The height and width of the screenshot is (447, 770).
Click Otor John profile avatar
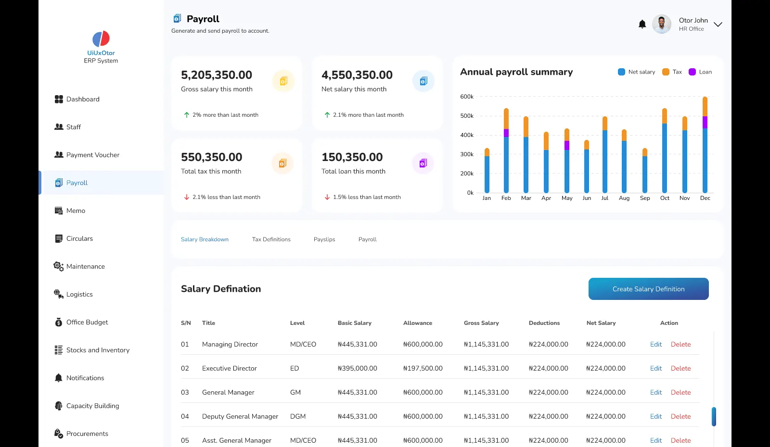(x=662, y=24)
